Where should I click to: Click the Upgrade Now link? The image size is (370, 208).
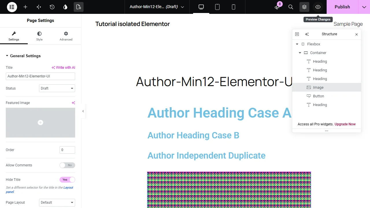coord(345,124)
